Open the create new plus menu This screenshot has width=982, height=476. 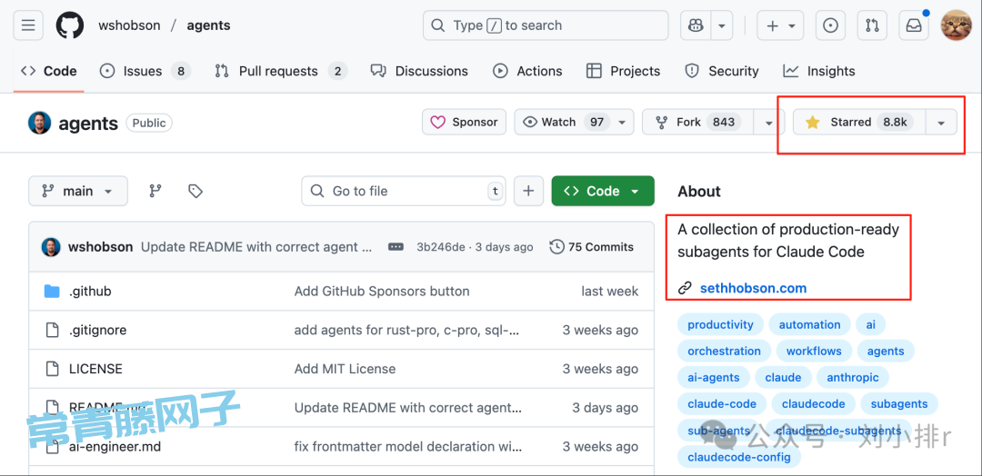coord(780,25)
